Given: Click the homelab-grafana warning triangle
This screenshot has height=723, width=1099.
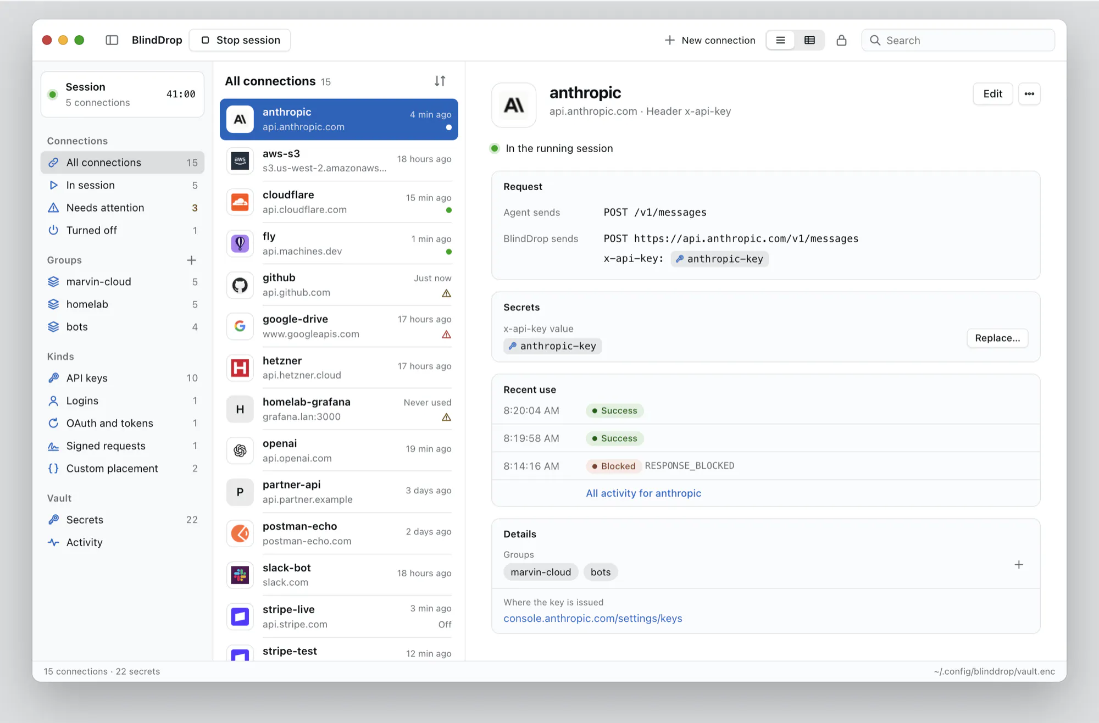Looking at the screenshot, I should click(446, 418).
